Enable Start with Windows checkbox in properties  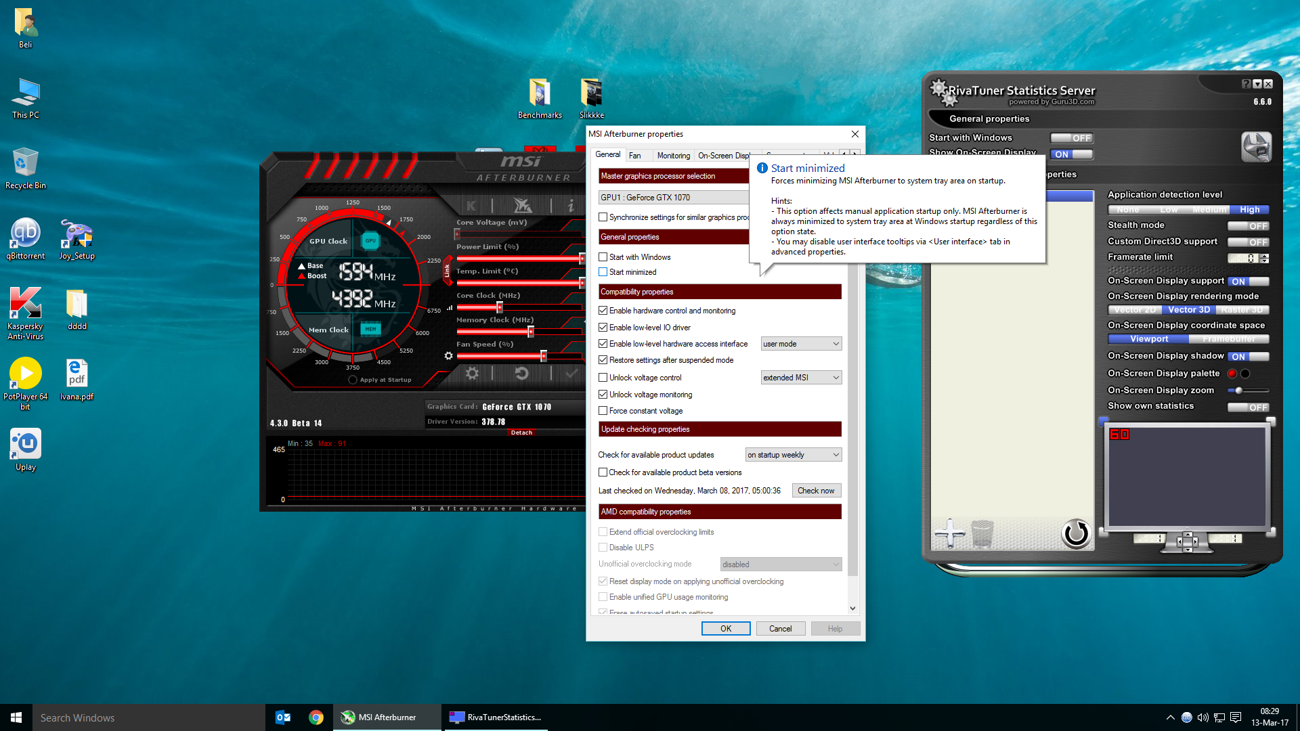pyautogui.click(x=603, y=257)
